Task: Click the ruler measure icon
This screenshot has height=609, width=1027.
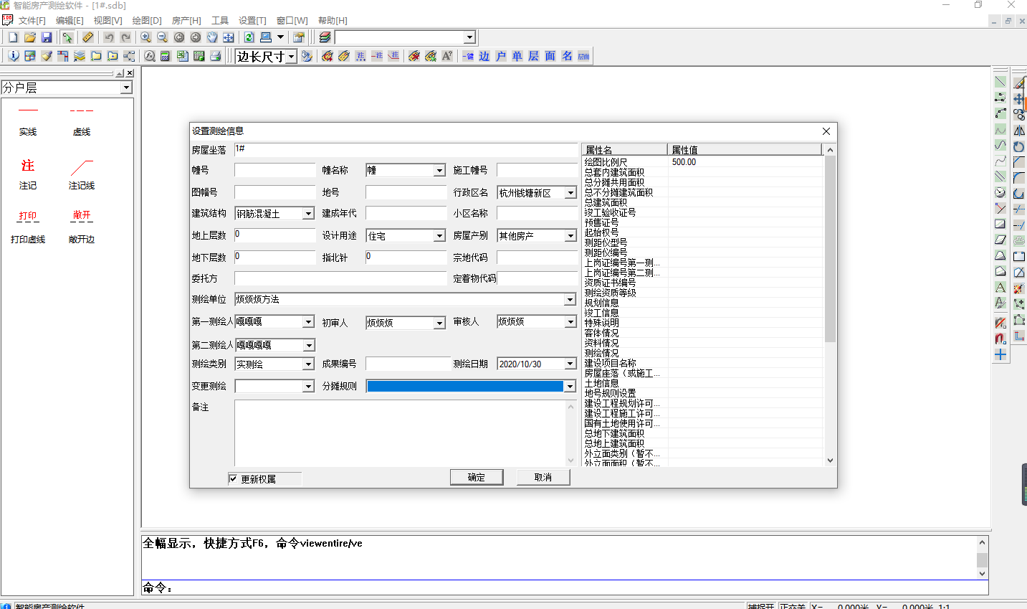Action: point(88,37)
